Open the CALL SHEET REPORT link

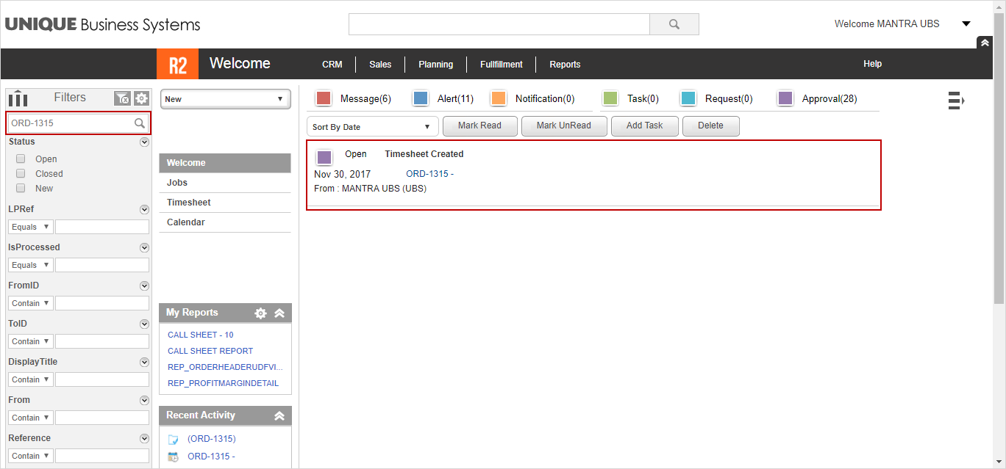pyautogui.click(x=210, y=351)
